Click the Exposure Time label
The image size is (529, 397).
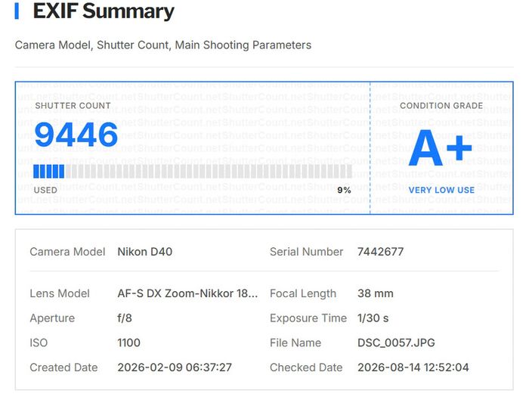[x=308, y=318]
